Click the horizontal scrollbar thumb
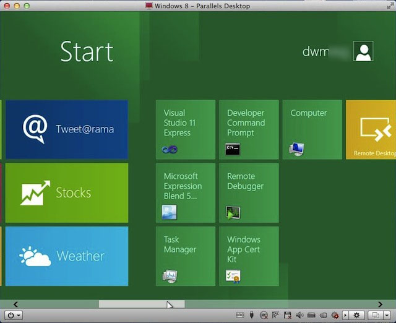 [142, 304]
